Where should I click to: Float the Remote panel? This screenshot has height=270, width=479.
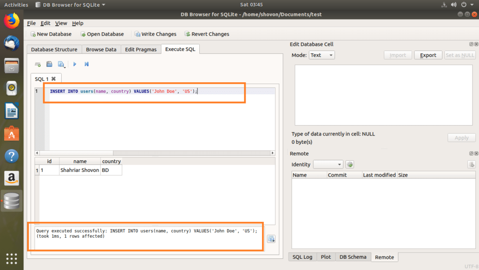[x=472, y=154]
